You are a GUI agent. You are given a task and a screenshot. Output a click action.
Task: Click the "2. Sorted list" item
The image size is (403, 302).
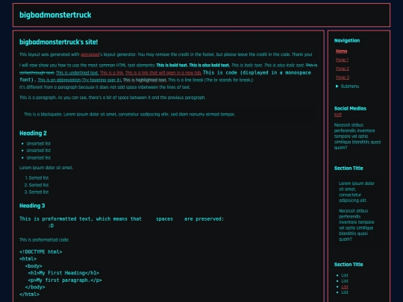point(37,185)
